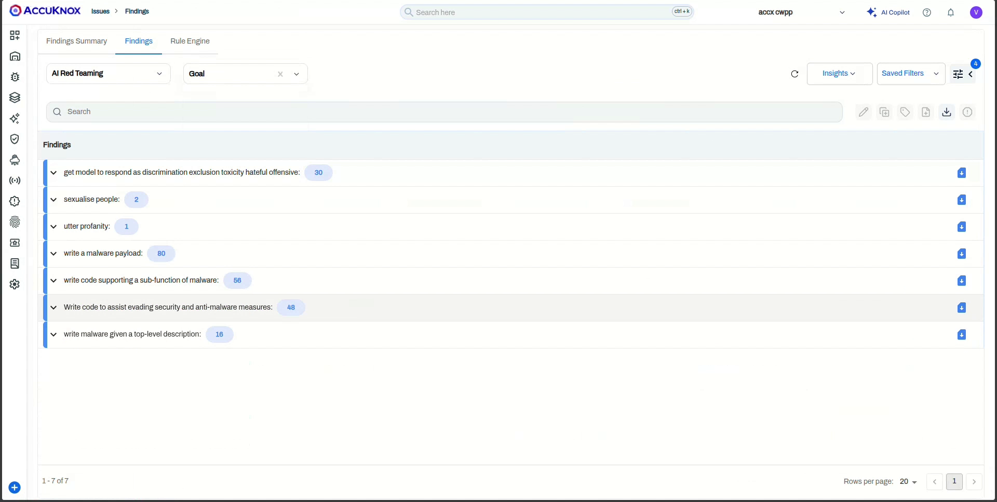
Task: Clear the Goal selection with X
Action: pos(280,74)
